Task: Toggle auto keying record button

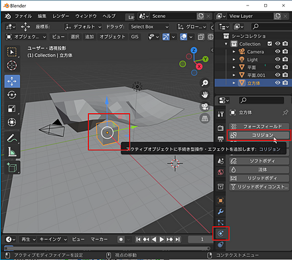Action: [x=121, y=239]
